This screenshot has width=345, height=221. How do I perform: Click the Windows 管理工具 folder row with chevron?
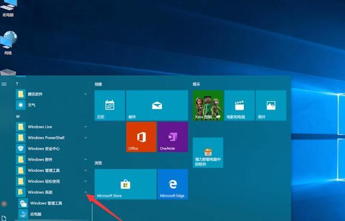coord(52,170)
